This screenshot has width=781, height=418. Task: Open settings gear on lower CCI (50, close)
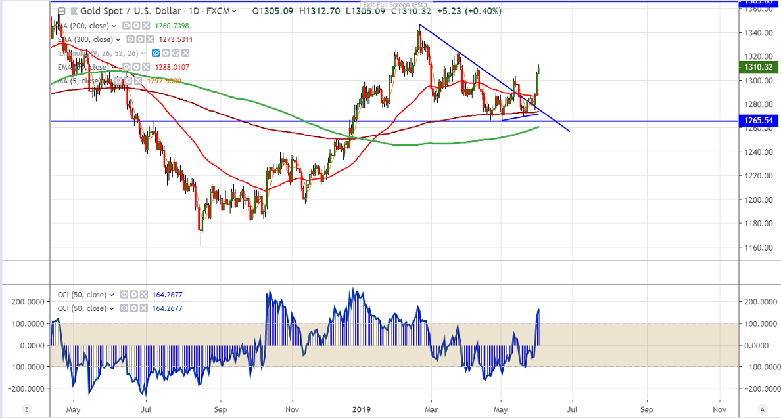133,308
